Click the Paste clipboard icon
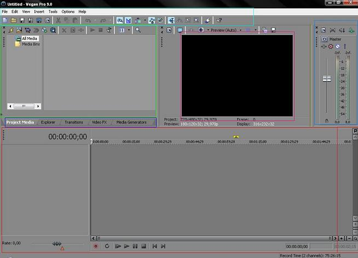The width and height of the screenshot is (358, 258). point(75,20)
